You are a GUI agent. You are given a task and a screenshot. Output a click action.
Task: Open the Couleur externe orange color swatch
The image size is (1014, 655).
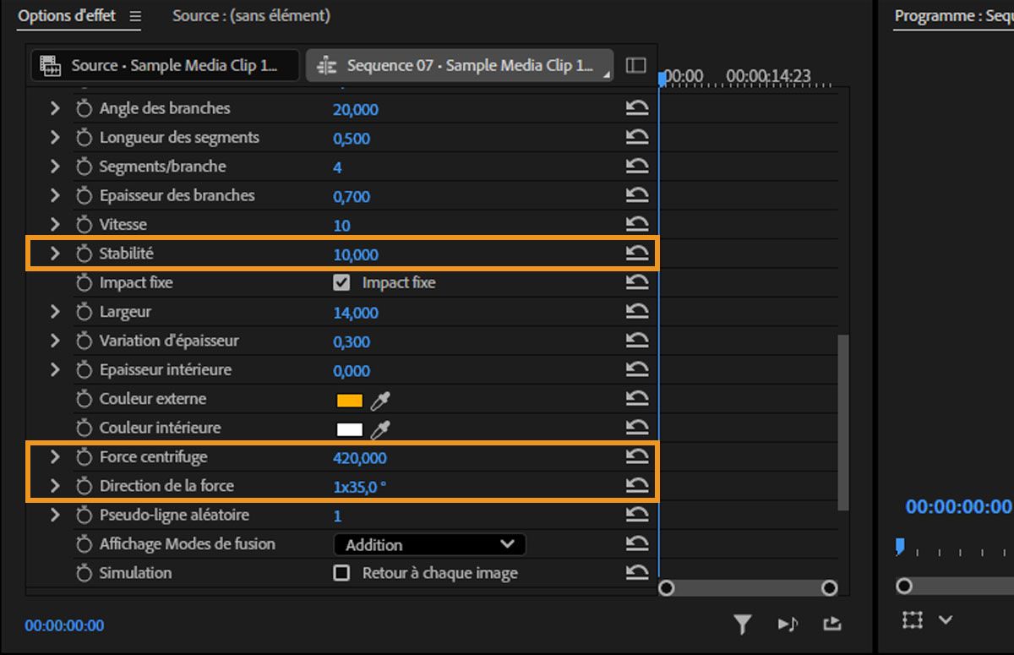[348, 398]
